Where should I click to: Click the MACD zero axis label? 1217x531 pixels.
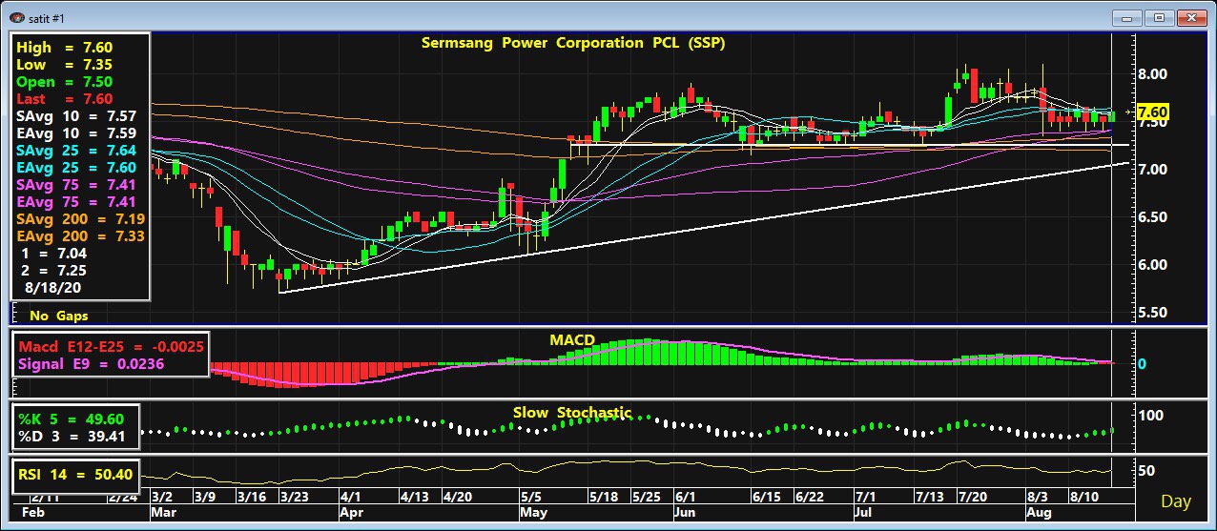click(1143, 364)
